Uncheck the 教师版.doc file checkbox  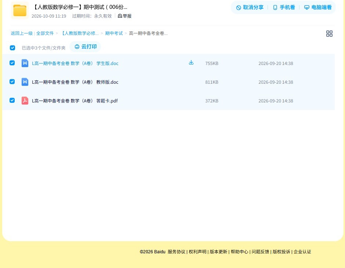tap(12, 82)
